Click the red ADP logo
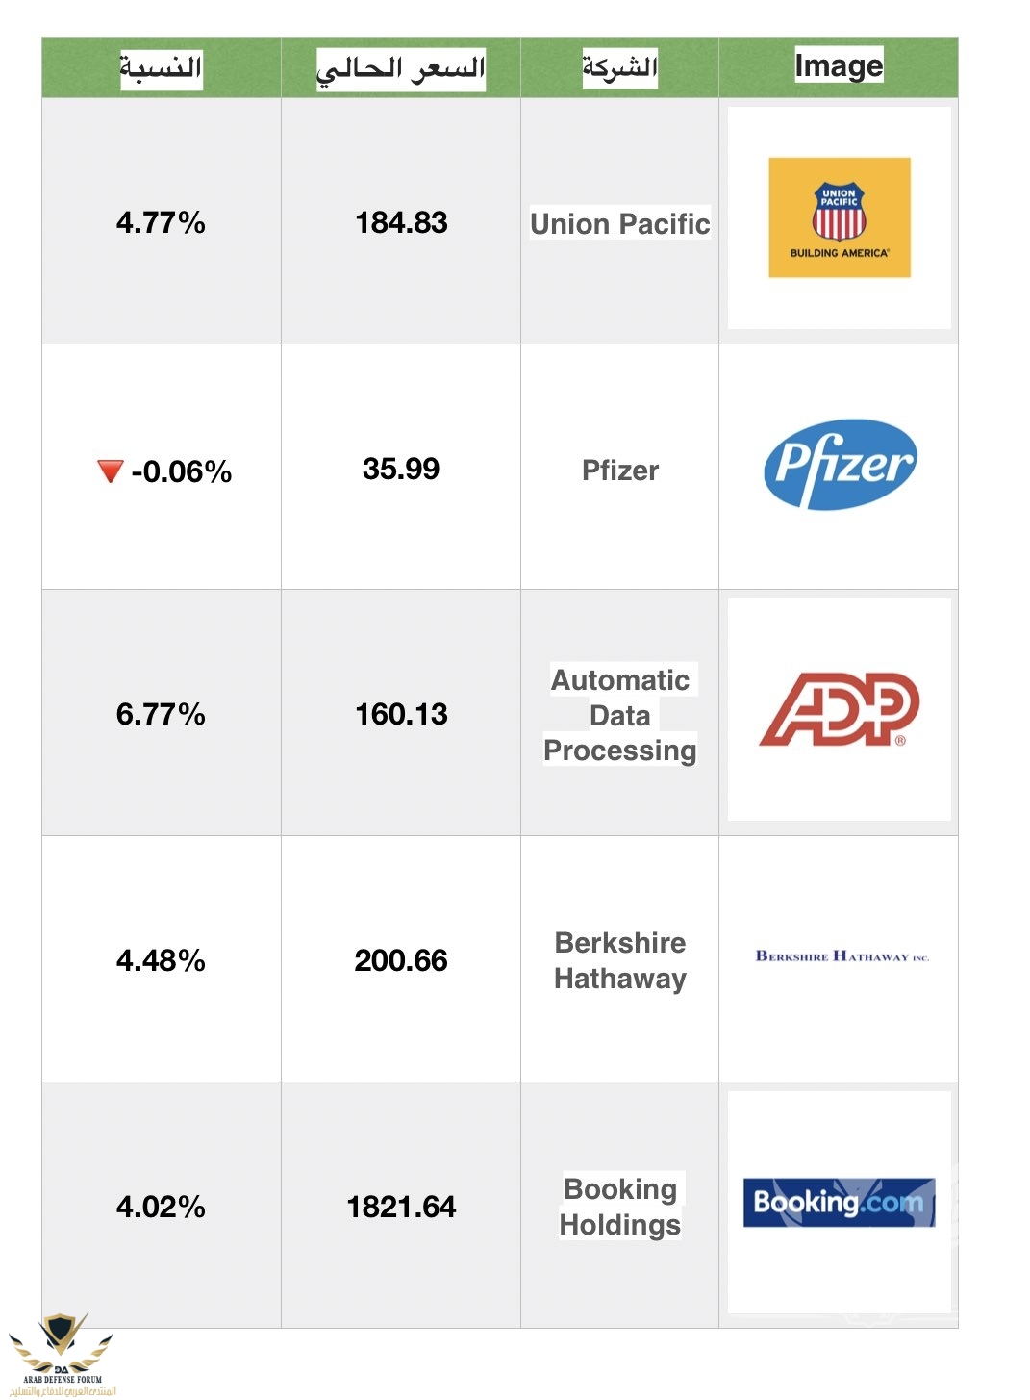1030x1400 pixels. point(840,709)
